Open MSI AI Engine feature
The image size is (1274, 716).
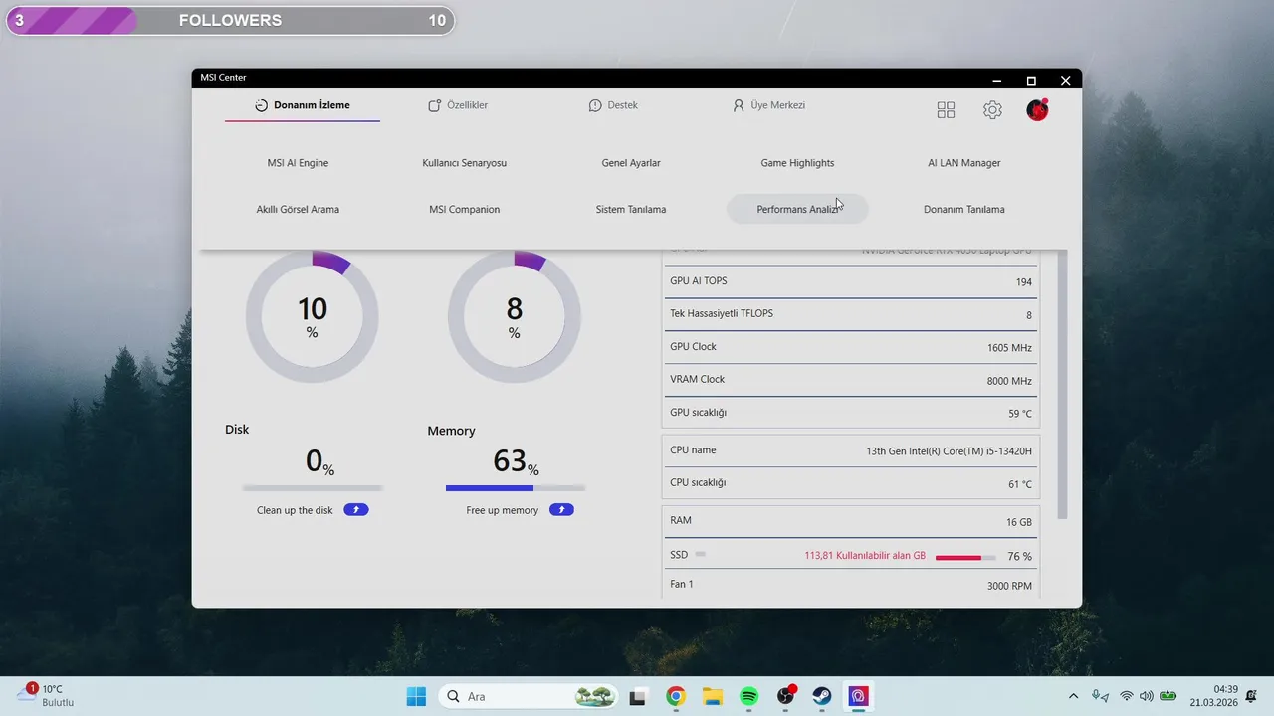298,163
